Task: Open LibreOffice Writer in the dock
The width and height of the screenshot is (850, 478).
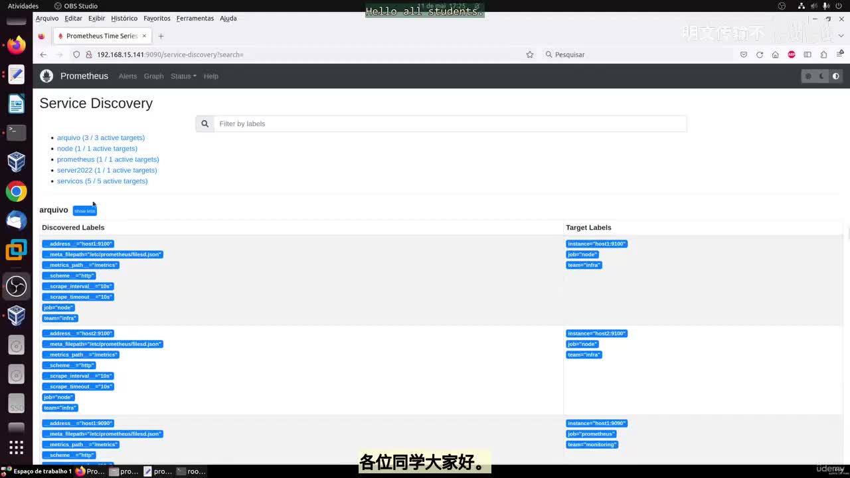Action: [16, 104]
